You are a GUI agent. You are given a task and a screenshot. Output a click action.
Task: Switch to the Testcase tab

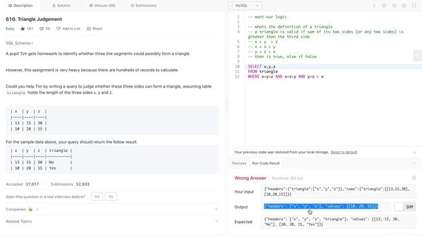point(239,163)
